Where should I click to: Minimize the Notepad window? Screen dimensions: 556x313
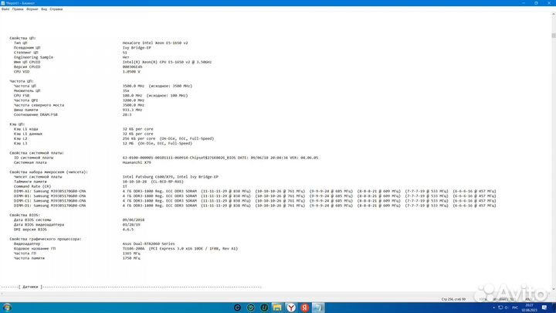pyautogui.click(x=524, y=3)
